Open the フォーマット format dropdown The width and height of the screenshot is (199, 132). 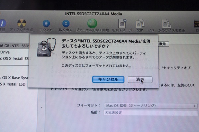pyautogui.click(x=151, y=106)
